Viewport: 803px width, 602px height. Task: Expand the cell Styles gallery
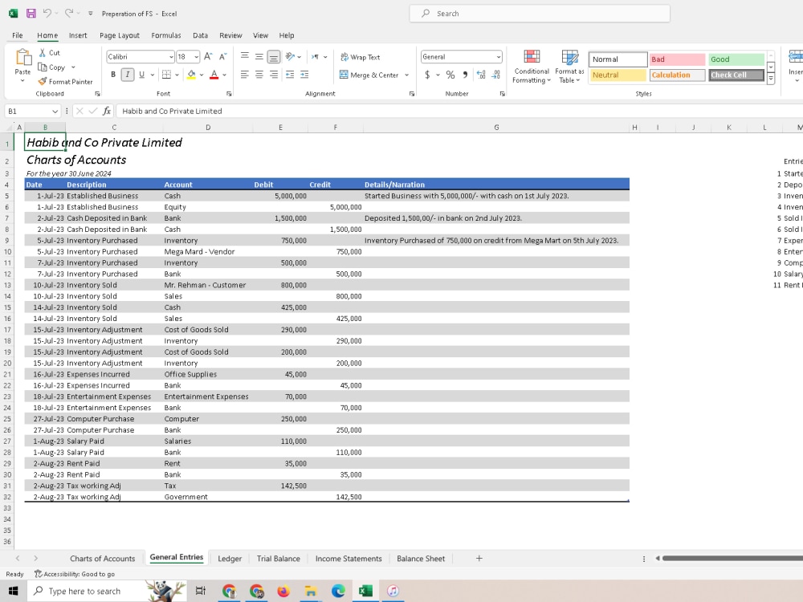pos(771,79)
